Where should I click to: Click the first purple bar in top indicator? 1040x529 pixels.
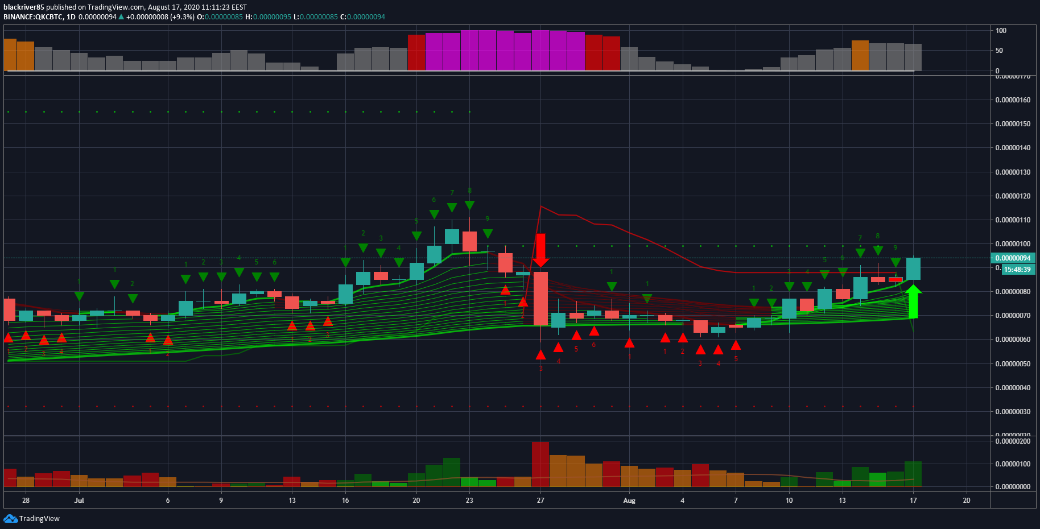[434, 52]
